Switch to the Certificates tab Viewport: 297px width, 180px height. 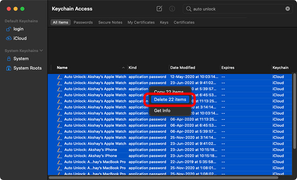coord(184,22)
